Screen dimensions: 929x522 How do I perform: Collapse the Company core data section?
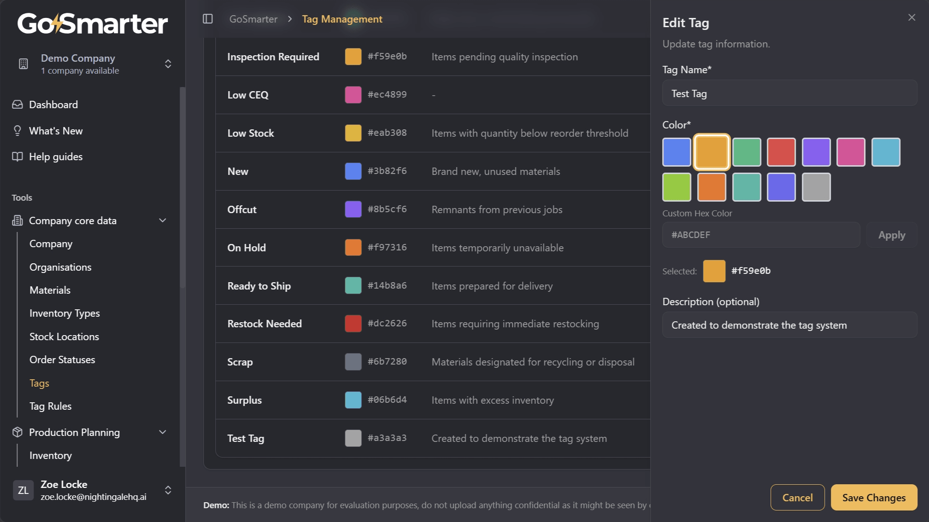(x=162, y=220)
